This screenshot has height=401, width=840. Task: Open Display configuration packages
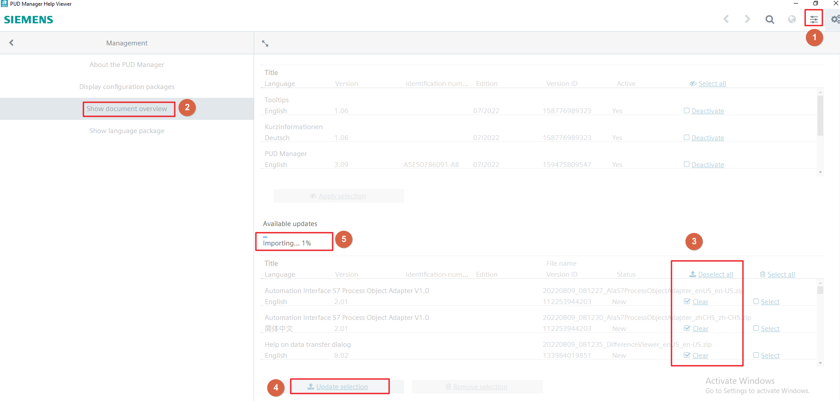[127, 87]
